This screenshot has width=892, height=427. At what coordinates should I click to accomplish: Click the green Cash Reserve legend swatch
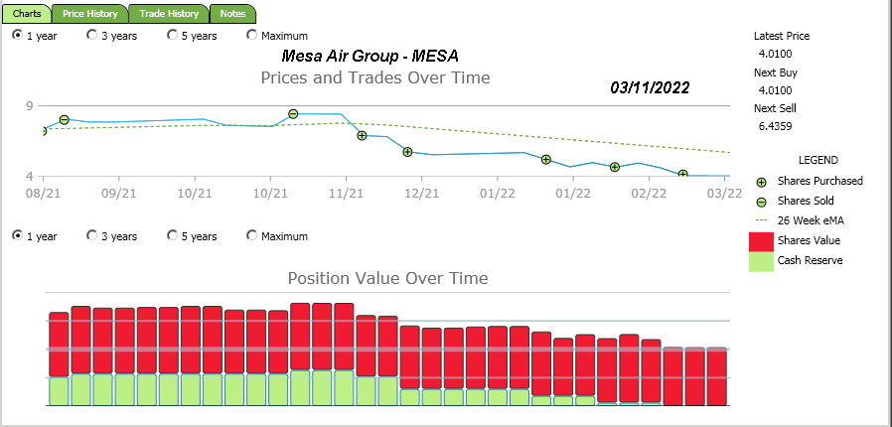click(x=761, y=261)
